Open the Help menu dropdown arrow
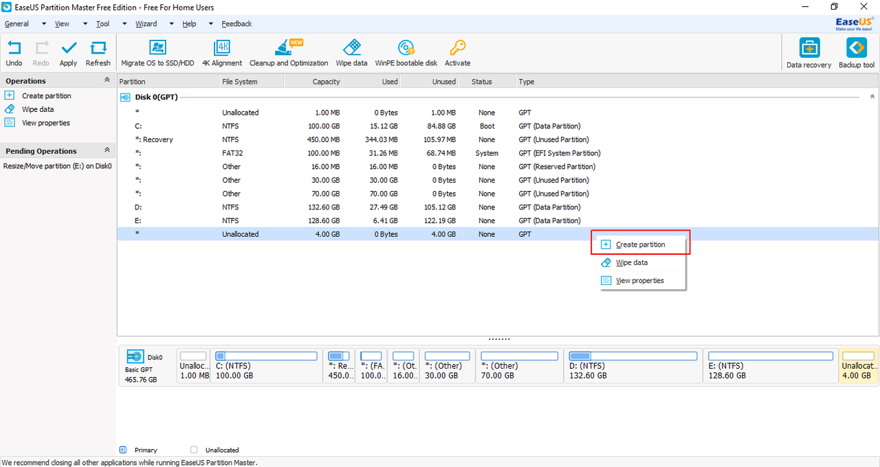 click(211, 23)
